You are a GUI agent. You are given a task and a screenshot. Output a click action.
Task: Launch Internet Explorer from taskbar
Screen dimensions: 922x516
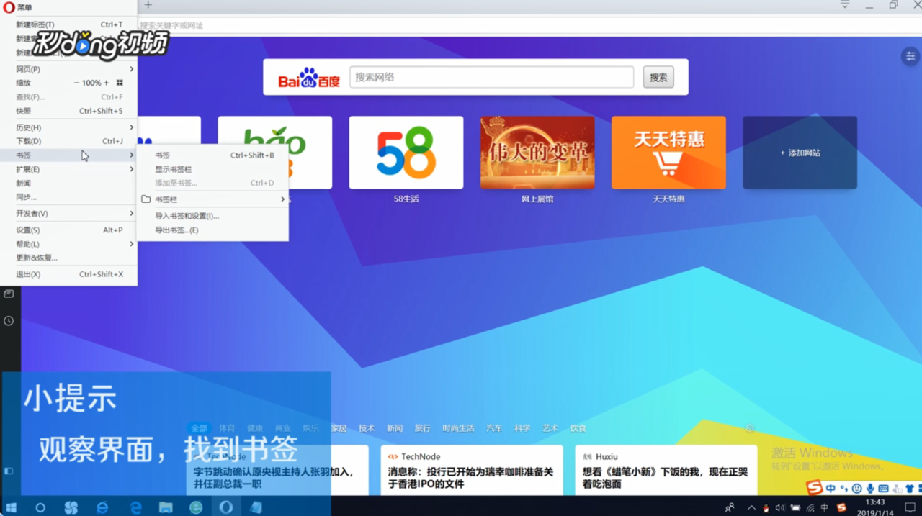(102, 507)
